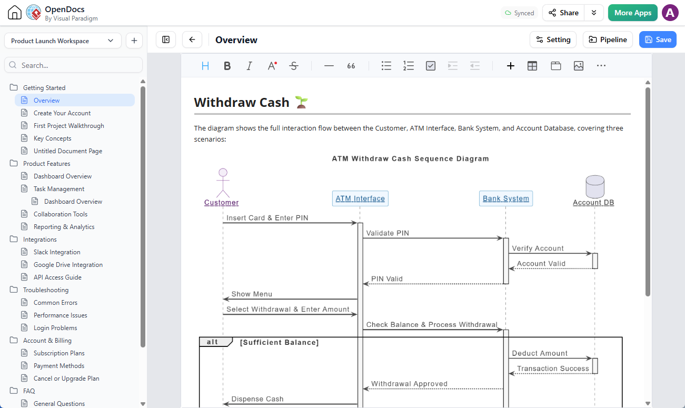Expand the Share options chevron

click(594, 13)
